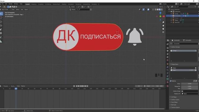Viewport: 199px width, 112px height.
Task: Open the timeline Playback menu
Action: (x=7, y=86)
